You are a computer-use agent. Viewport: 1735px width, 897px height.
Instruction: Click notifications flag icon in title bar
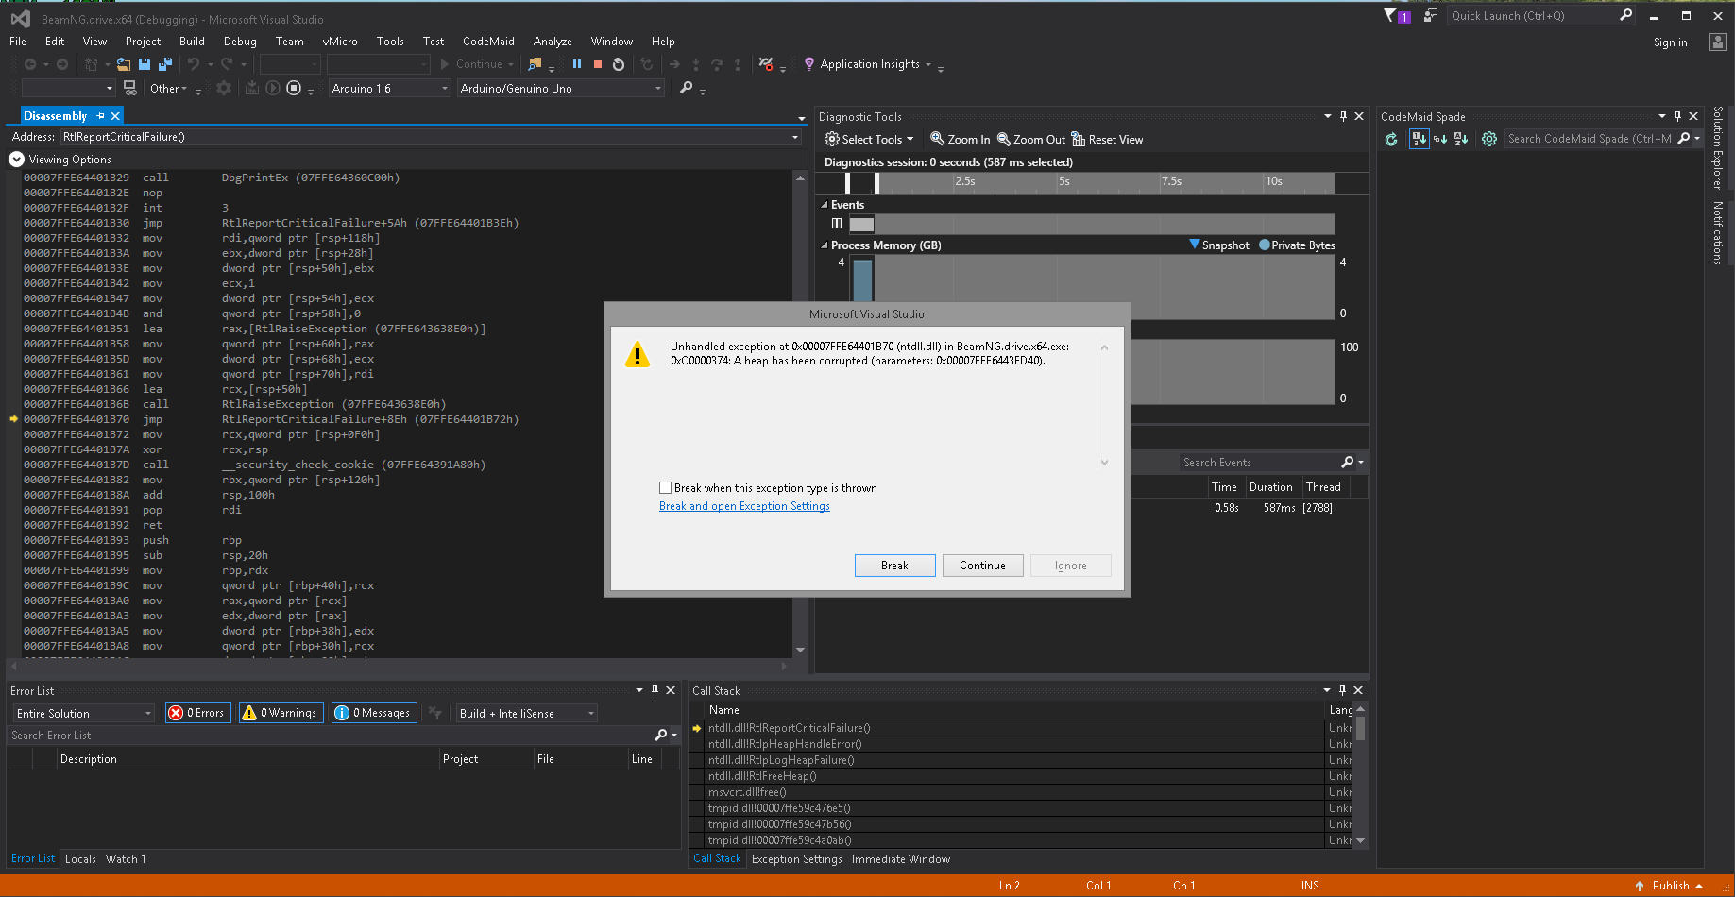(1397, 16)
